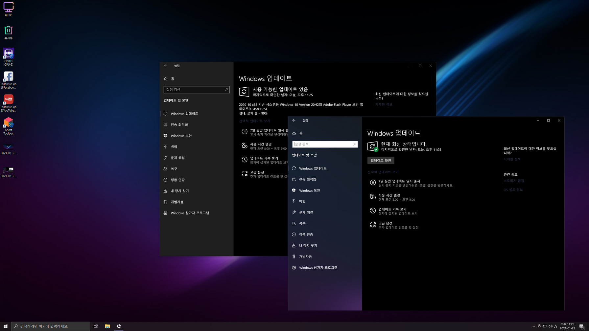Image resolution: width=589 pixels, height=331 pixels.
Task: Open first 2021-01-2 screenshot file thumbnail
Action: pos(8,149)
